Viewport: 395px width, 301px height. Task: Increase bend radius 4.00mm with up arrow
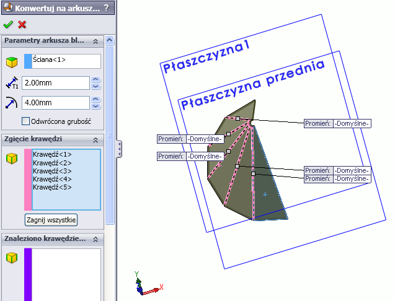(95, 99)
